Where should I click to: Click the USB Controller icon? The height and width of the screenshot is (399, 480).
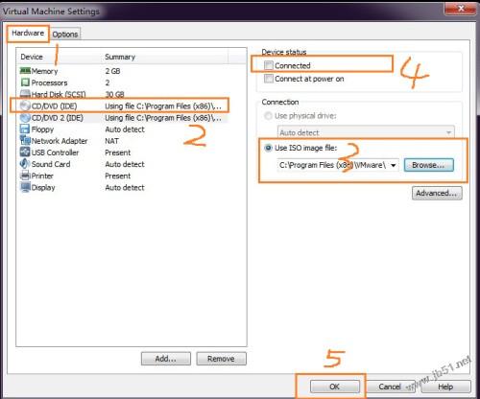click(25, 153)
